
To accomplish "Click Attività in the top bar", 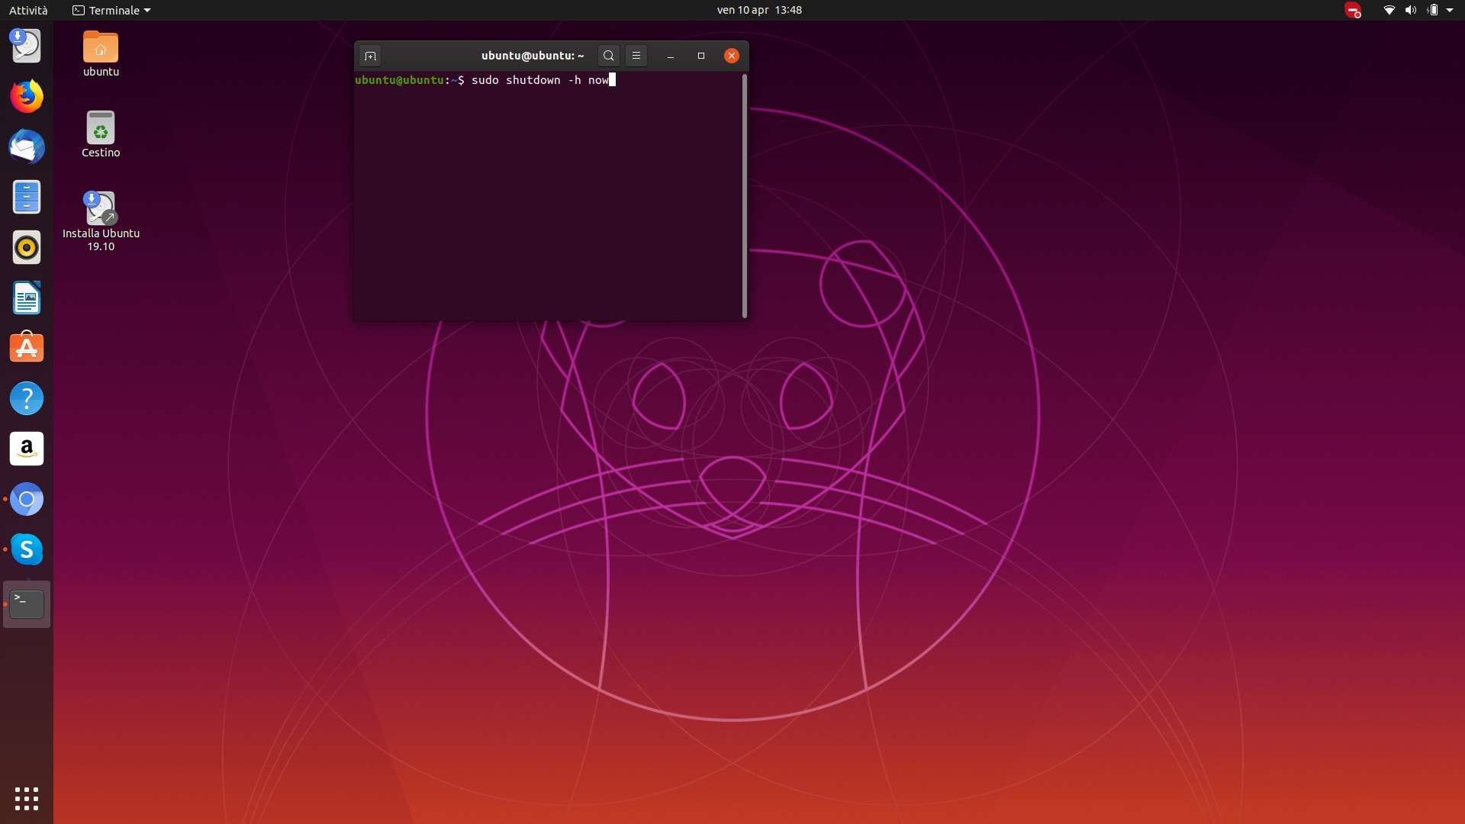I will point(28,11).
